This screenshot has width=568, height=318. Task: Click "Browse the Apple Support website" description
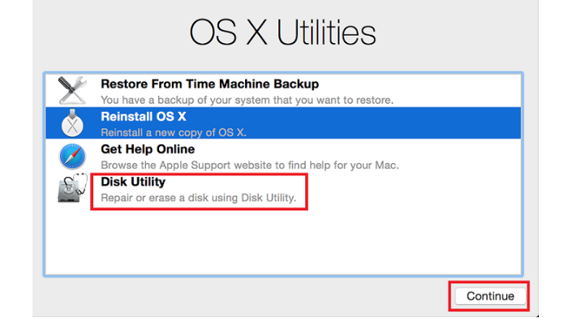point(250,165)
